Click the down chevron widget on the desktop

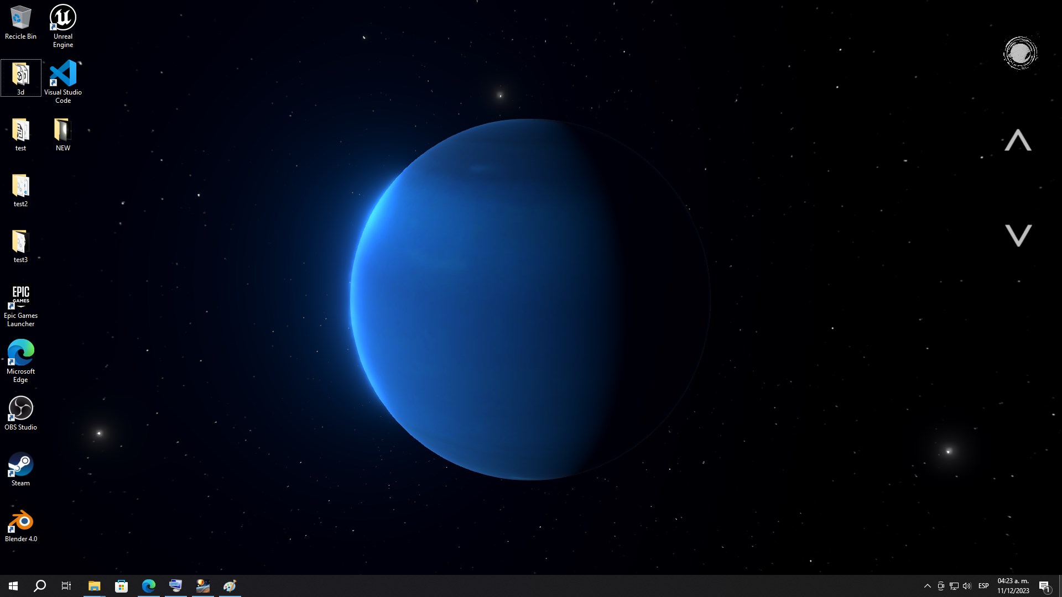coord(1019,235)
